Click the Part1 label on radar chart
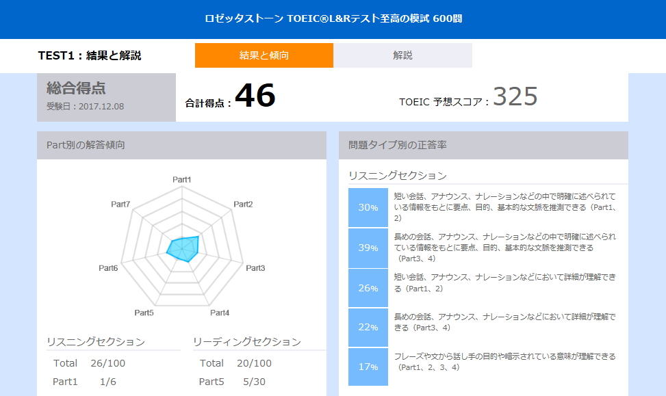Image resolution: width=666 pixels, height=396 pixels. click(x=182, y=180)
